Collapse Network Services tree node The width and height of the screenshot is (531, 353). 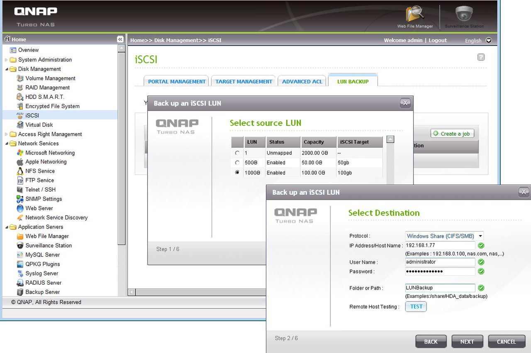tap(6, 144)
